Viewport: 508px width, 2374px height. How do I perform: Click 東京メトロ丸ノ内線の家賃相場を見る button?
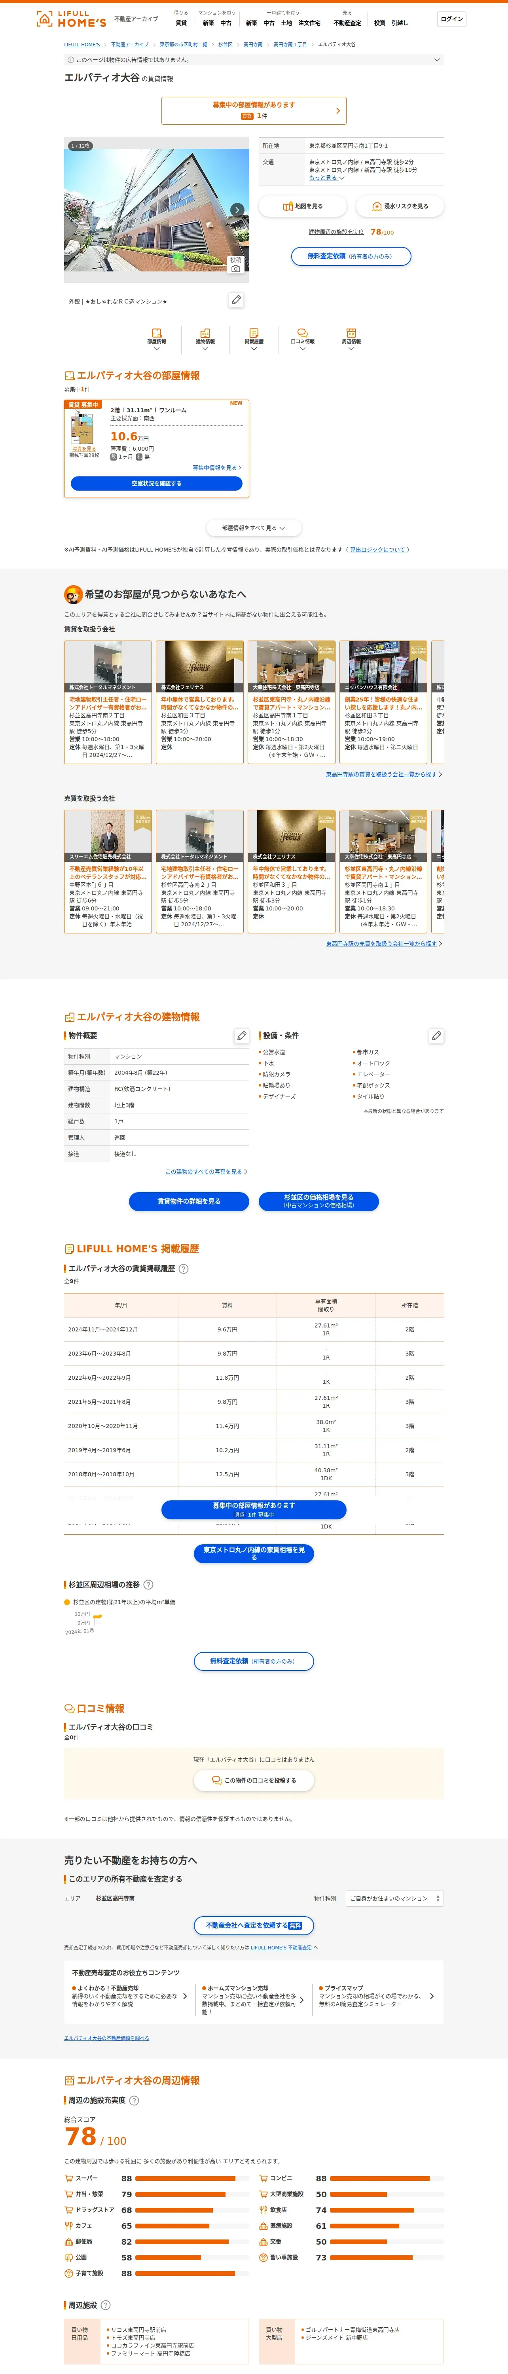pyautogui.click(x=254, y=1554)
